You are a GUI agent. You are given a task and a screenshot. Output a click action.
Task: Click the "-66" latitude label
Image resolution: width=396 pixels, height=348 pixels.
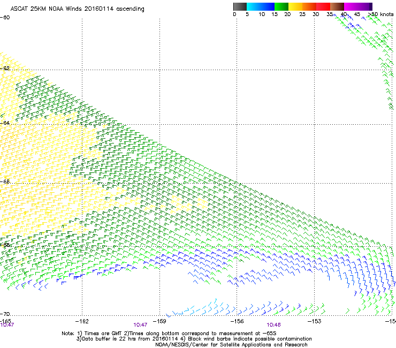coord(5,181)
